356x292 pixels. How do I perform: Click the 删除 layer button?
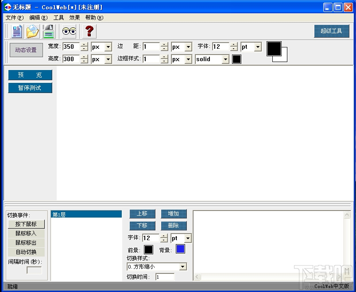(174, 226)
